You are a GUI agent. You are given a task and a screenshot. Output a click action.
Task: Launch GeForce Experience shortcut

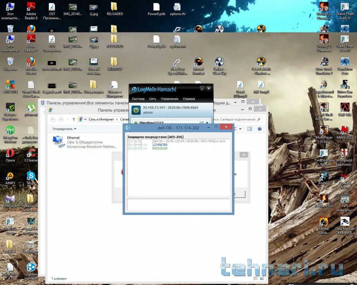click(x=10, y=112)
